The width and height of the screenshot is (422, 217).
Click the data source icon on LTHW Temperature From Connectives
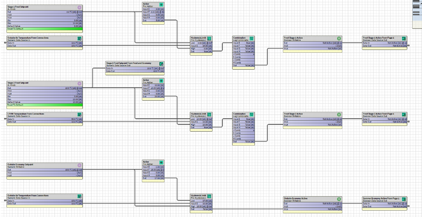tap(79, 114)
